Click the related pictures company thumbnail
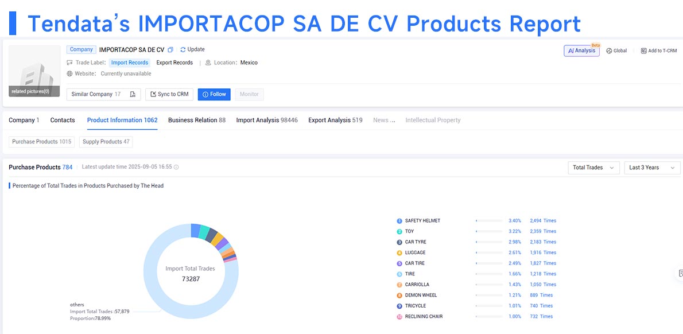This screenshot has width=683, height=334. tap(34, 71)
